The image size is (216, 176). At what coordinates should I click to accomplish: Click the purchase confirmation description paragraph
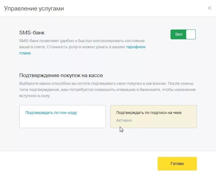click(x=104, y=89)
